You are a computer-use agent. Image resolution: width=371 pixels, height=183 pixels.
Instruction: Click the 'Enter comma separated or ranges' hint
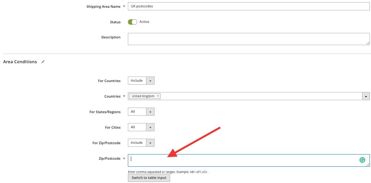point(168,172)
